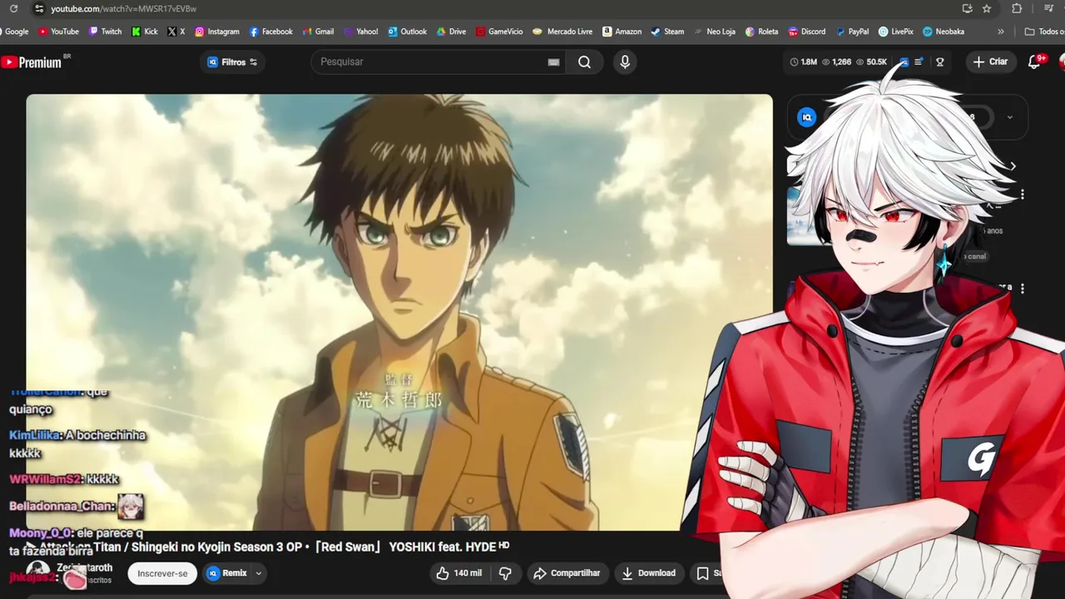Open the Amazon bookmark

pos(622,32)
